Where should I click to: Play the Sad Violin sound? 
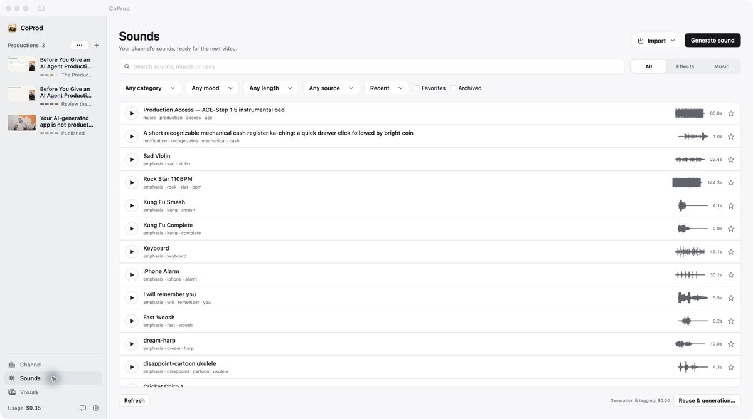point(131,160)
